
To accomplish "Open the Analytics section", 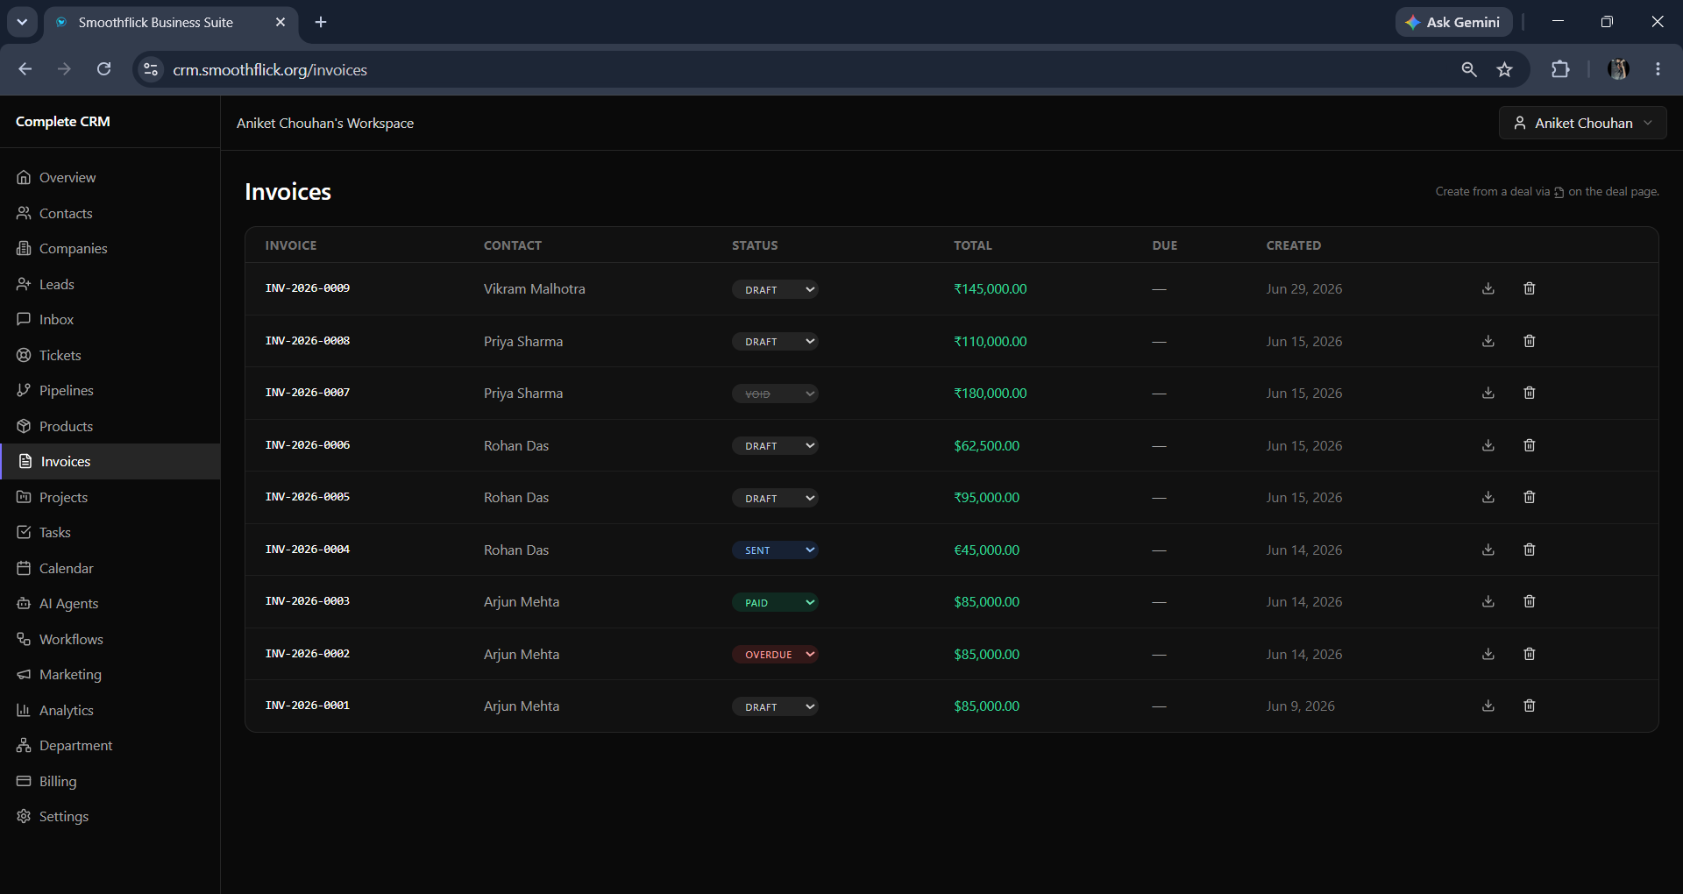I will [110, 710].
